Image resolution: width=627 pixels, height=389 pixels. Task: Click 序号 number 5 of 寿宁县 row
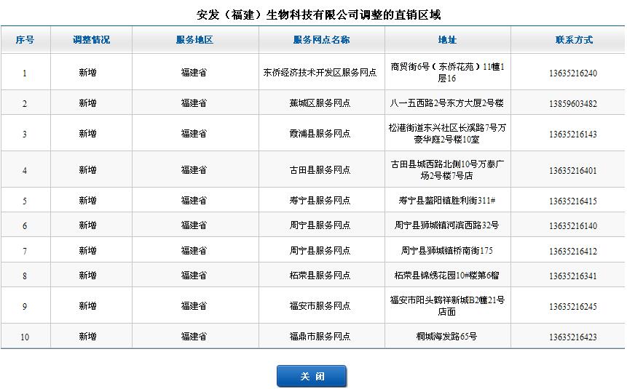click(x=25, y=201)
